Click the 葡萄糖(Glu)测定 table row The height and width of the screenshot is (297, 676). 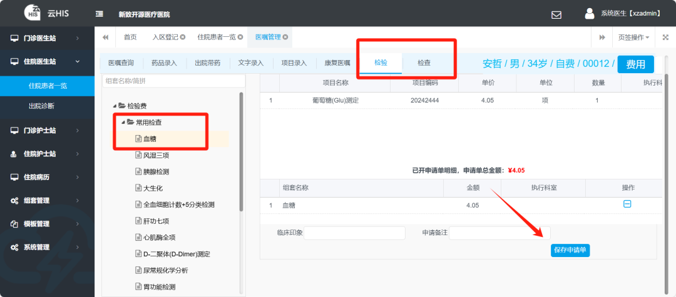point(461,100)
